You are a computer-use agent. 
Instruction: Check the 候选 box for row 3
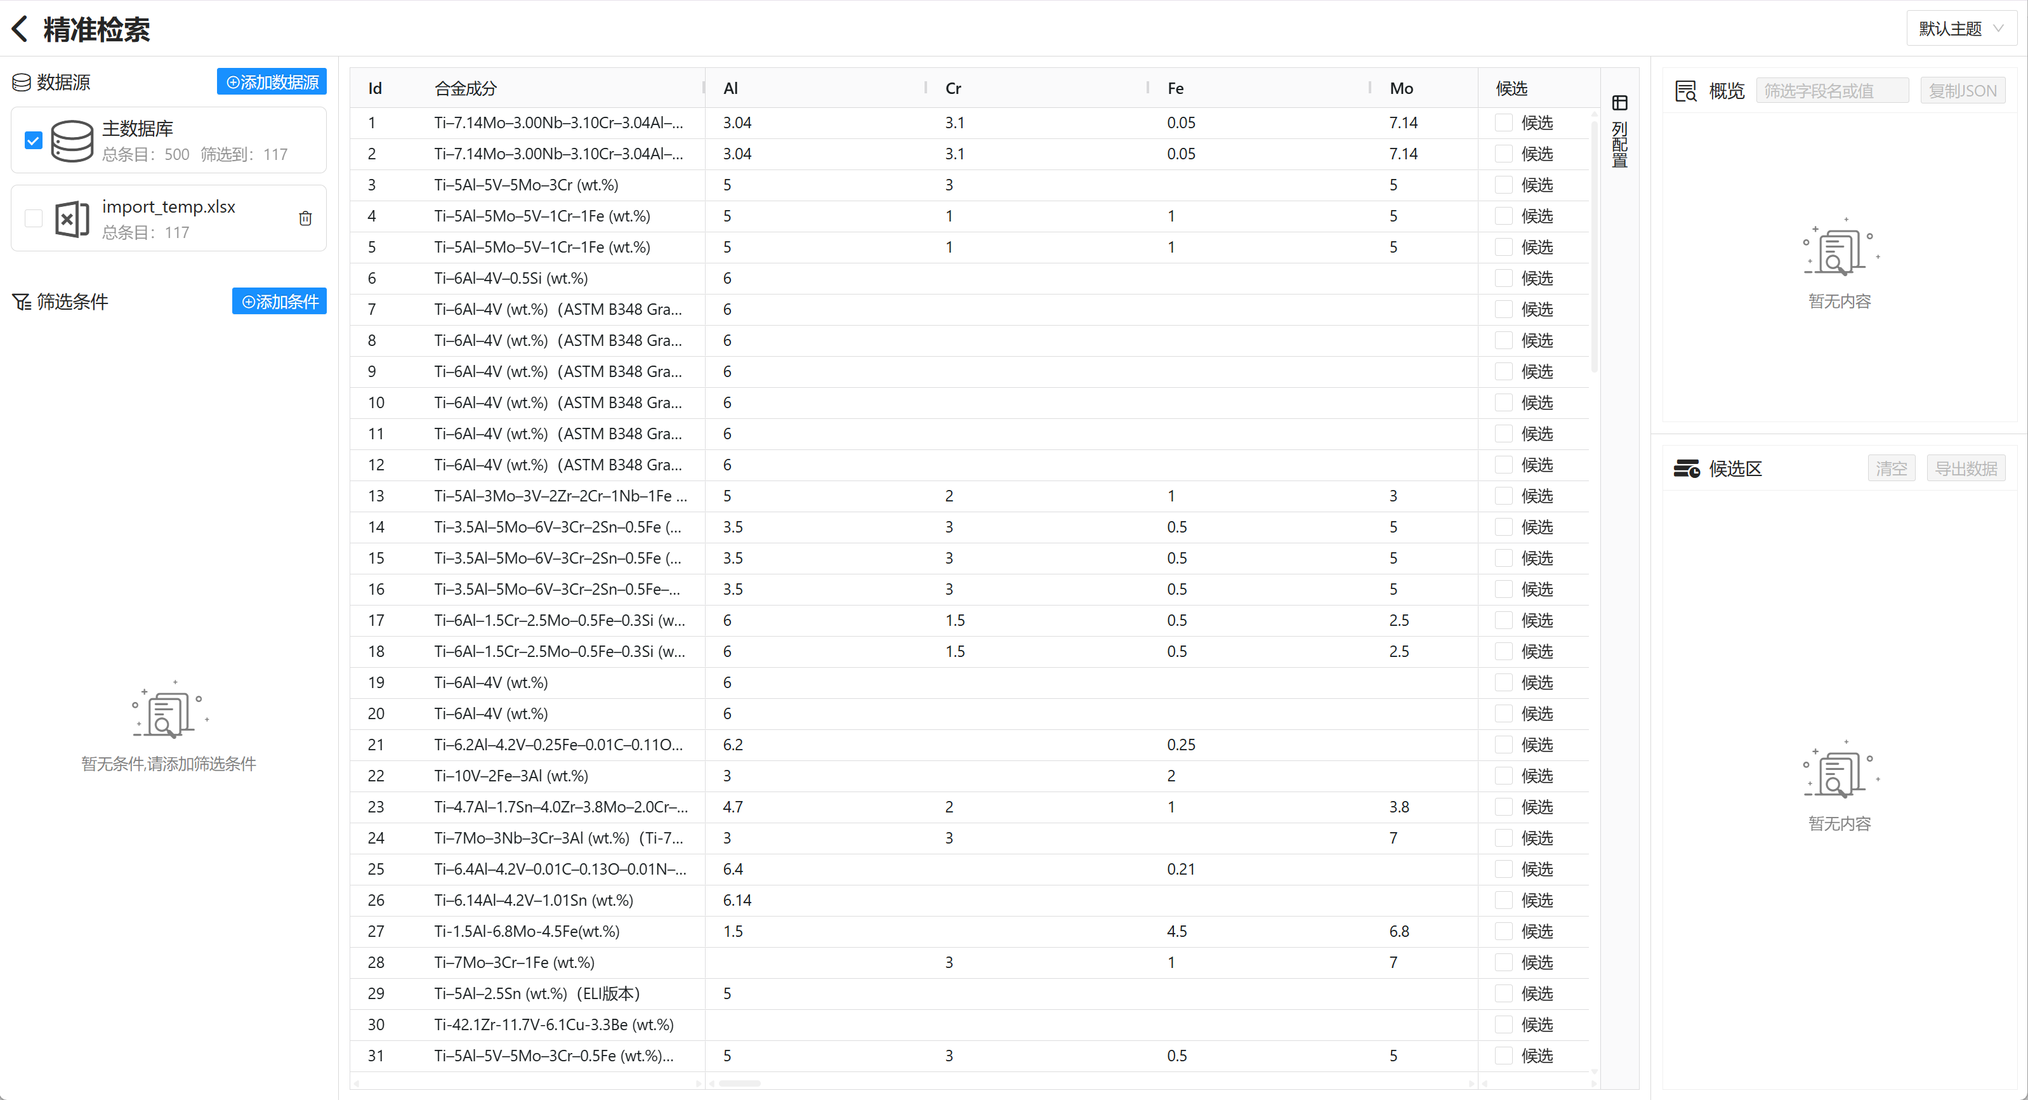(1503, 185)
